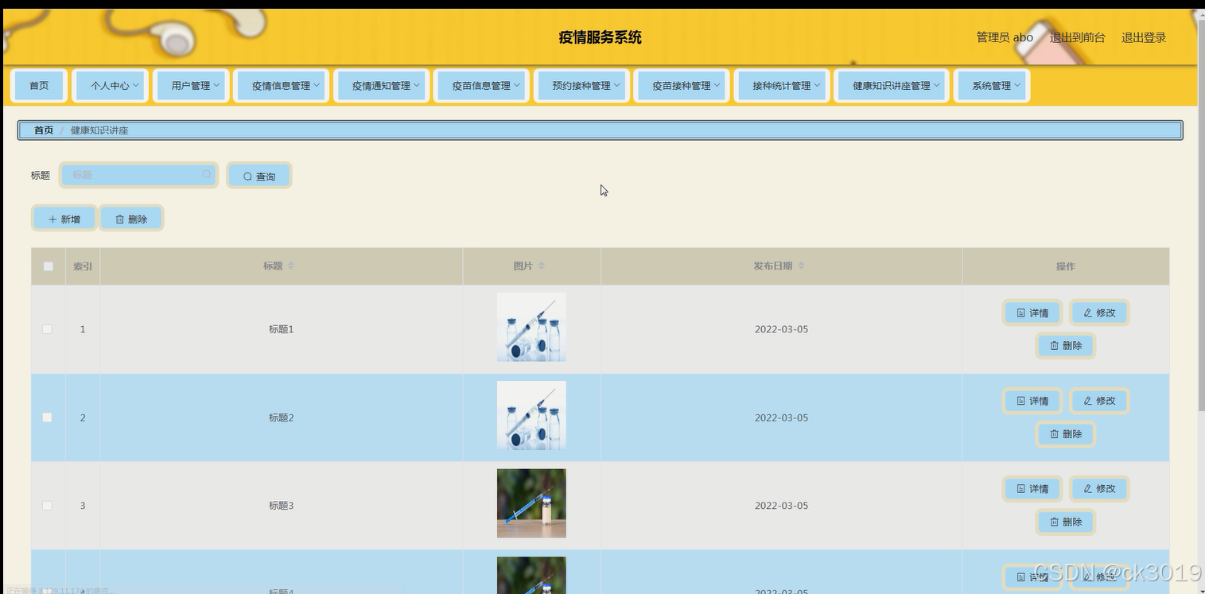Click the 标题2 title cell
Screen dimensions: 1205x594
click(x=282, y=417)
